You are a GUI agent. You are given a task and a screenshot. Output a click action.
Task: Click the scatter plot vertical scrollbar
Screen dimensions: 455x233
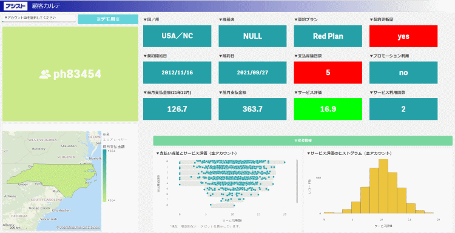(297, 181)
